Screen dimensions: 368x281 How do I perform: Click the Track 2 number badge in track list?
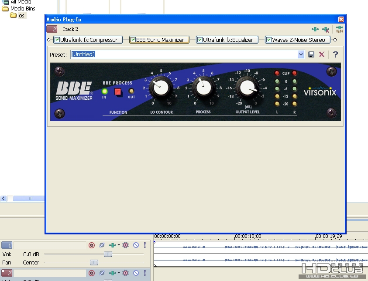coord(7,273)
